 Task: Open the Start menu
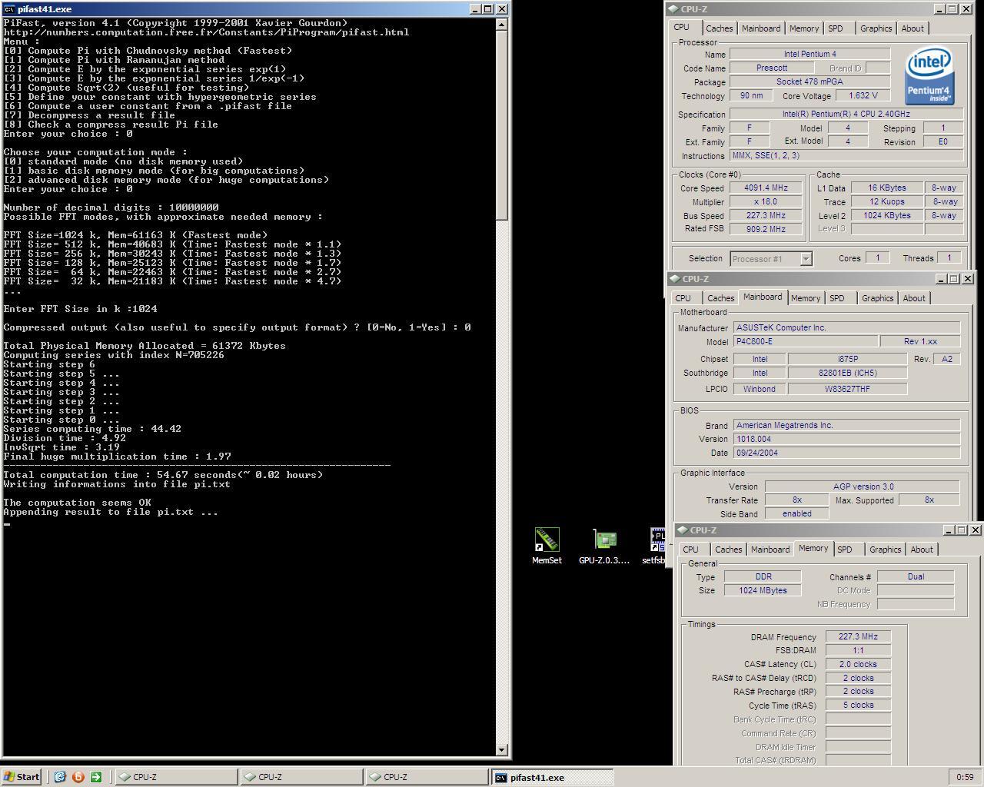coord(22,776)
